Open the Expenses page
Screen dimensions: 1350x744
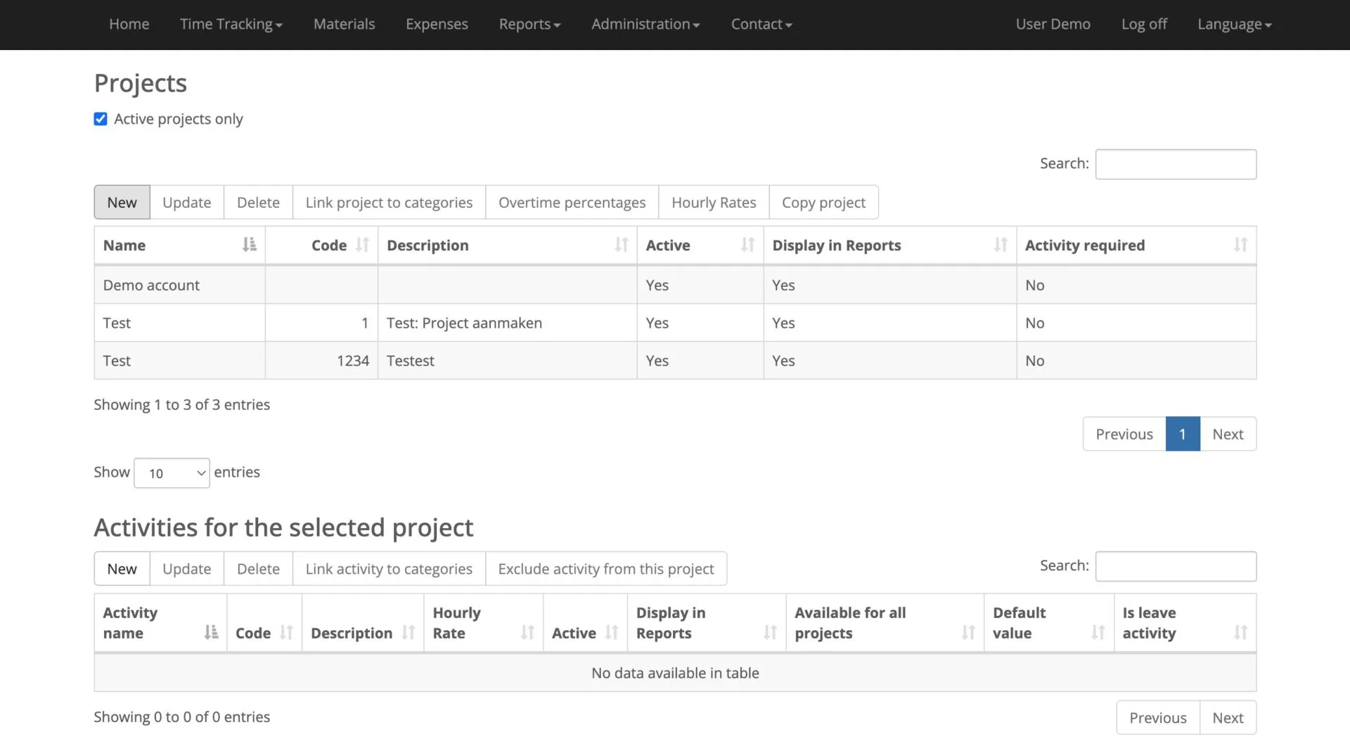point(436,25)
